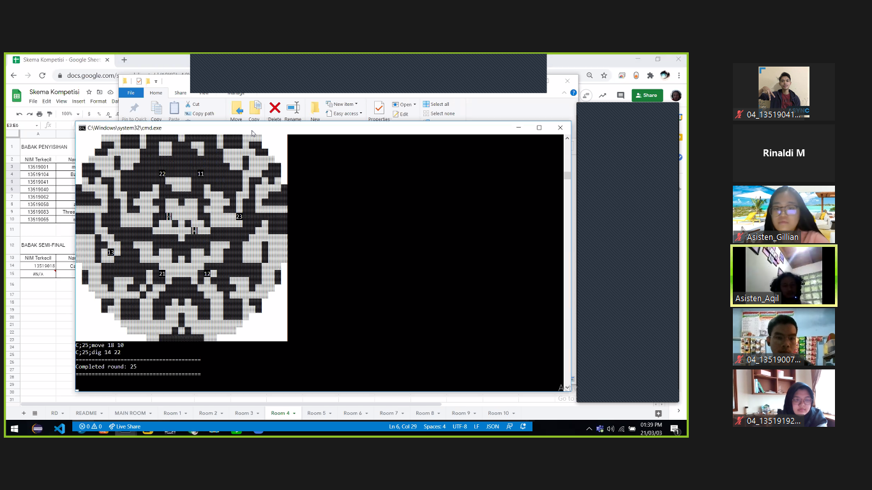Switch to the Explorer Share ribbon tab

(181, 93)
